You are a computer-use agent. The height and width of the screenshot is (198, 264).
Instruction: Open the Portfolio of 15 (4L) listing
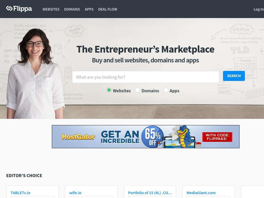point(150,193)
